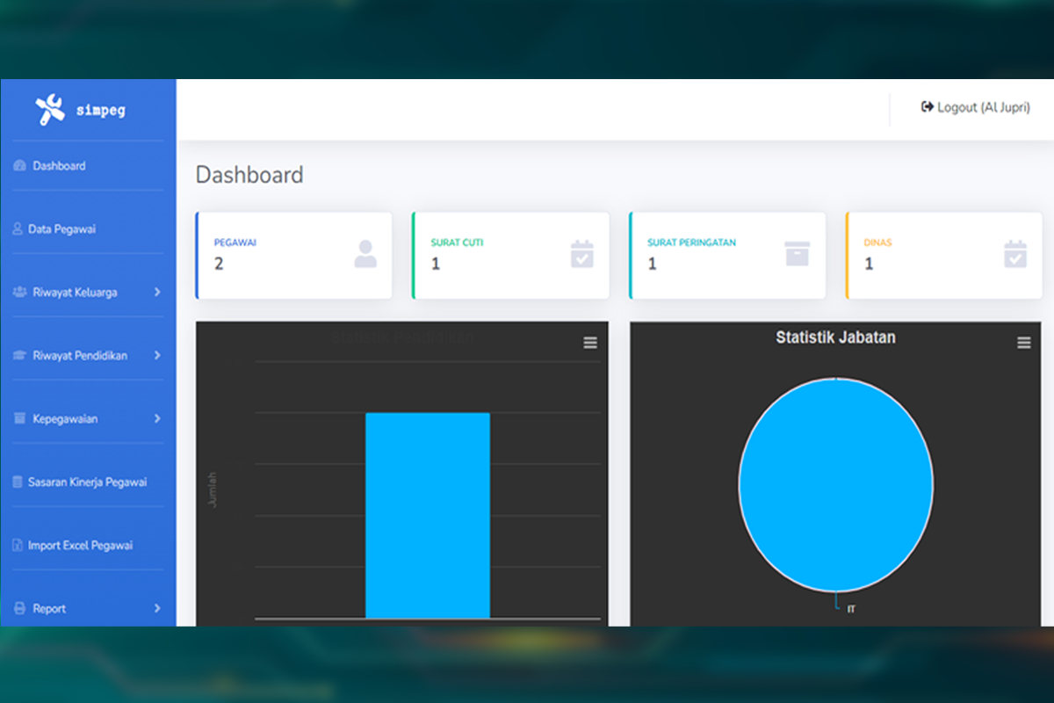Click the calendar check icon on Dinas card
The height and width of the screenshot is (703, 1054).
pos(1014,254)
